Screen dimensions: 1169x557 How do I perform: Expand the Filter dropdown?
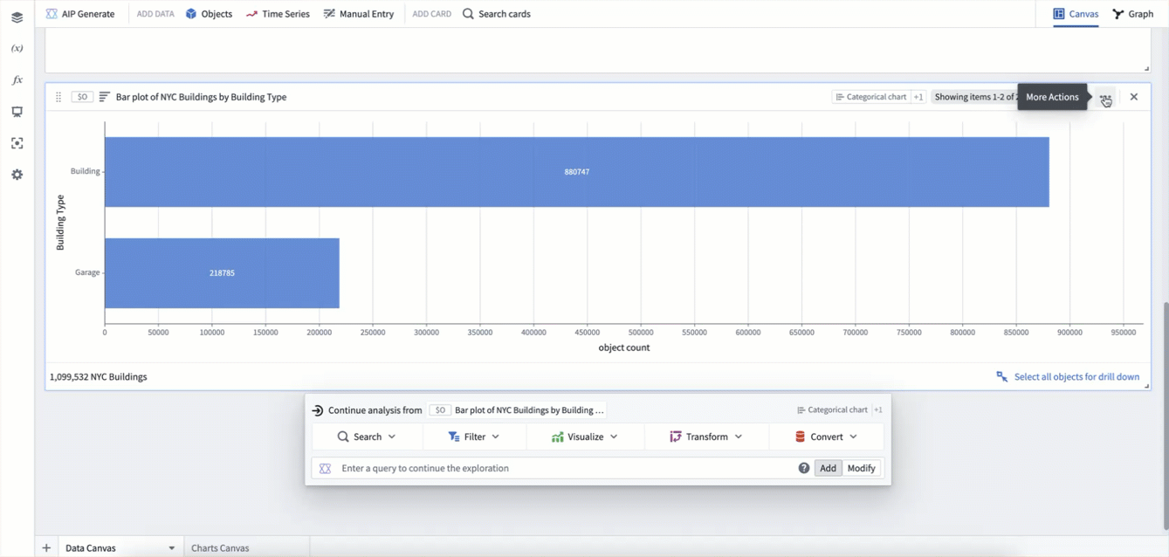pos(474,437)
